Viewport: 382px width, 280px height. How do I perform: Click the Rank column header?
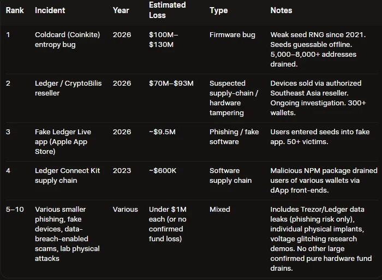click(x=15, y=10)
